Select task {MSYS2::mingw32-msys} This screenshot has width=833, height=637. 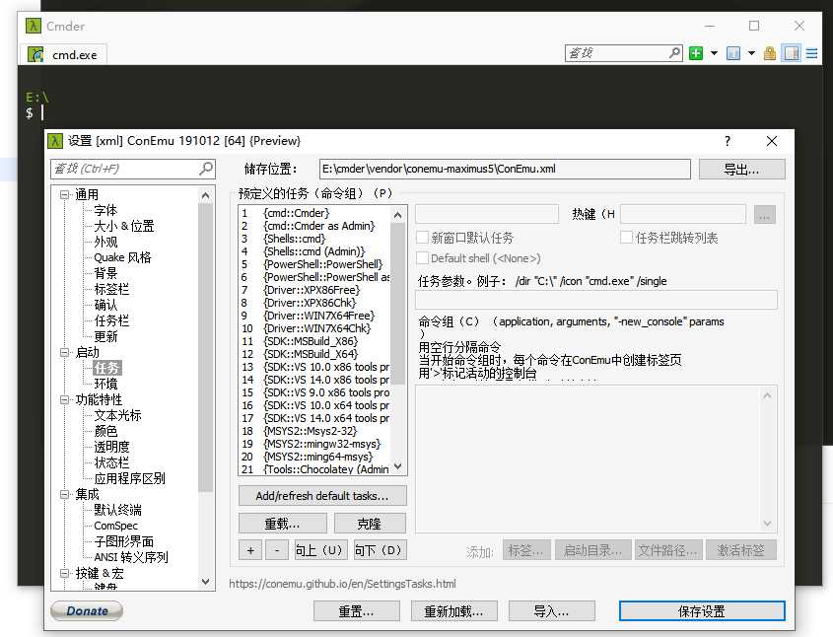(322, 444)
